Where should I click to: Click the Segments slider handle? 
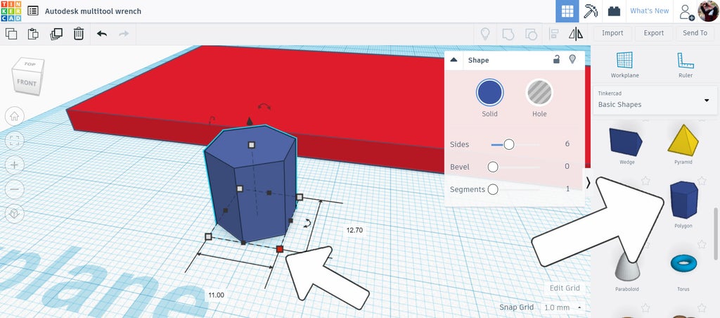coord(493,189)
